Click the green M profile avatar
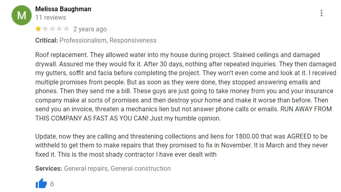341x192 pixels. click(22, 15)
